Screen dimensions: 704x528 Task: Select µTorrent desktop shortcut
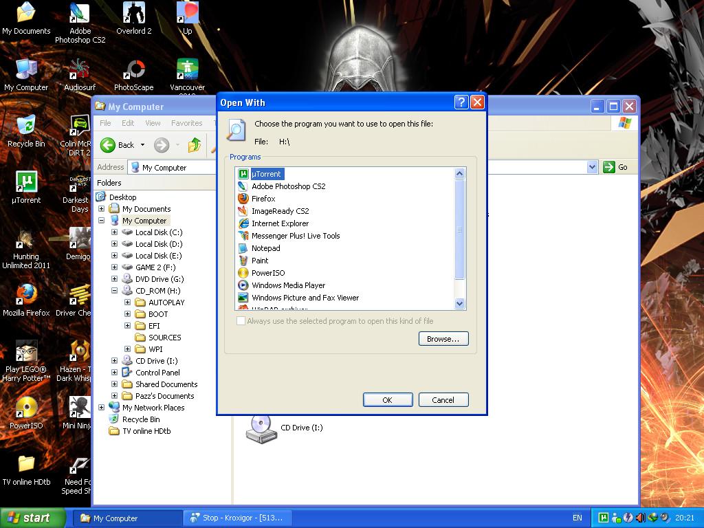click(x=26, y=188)
